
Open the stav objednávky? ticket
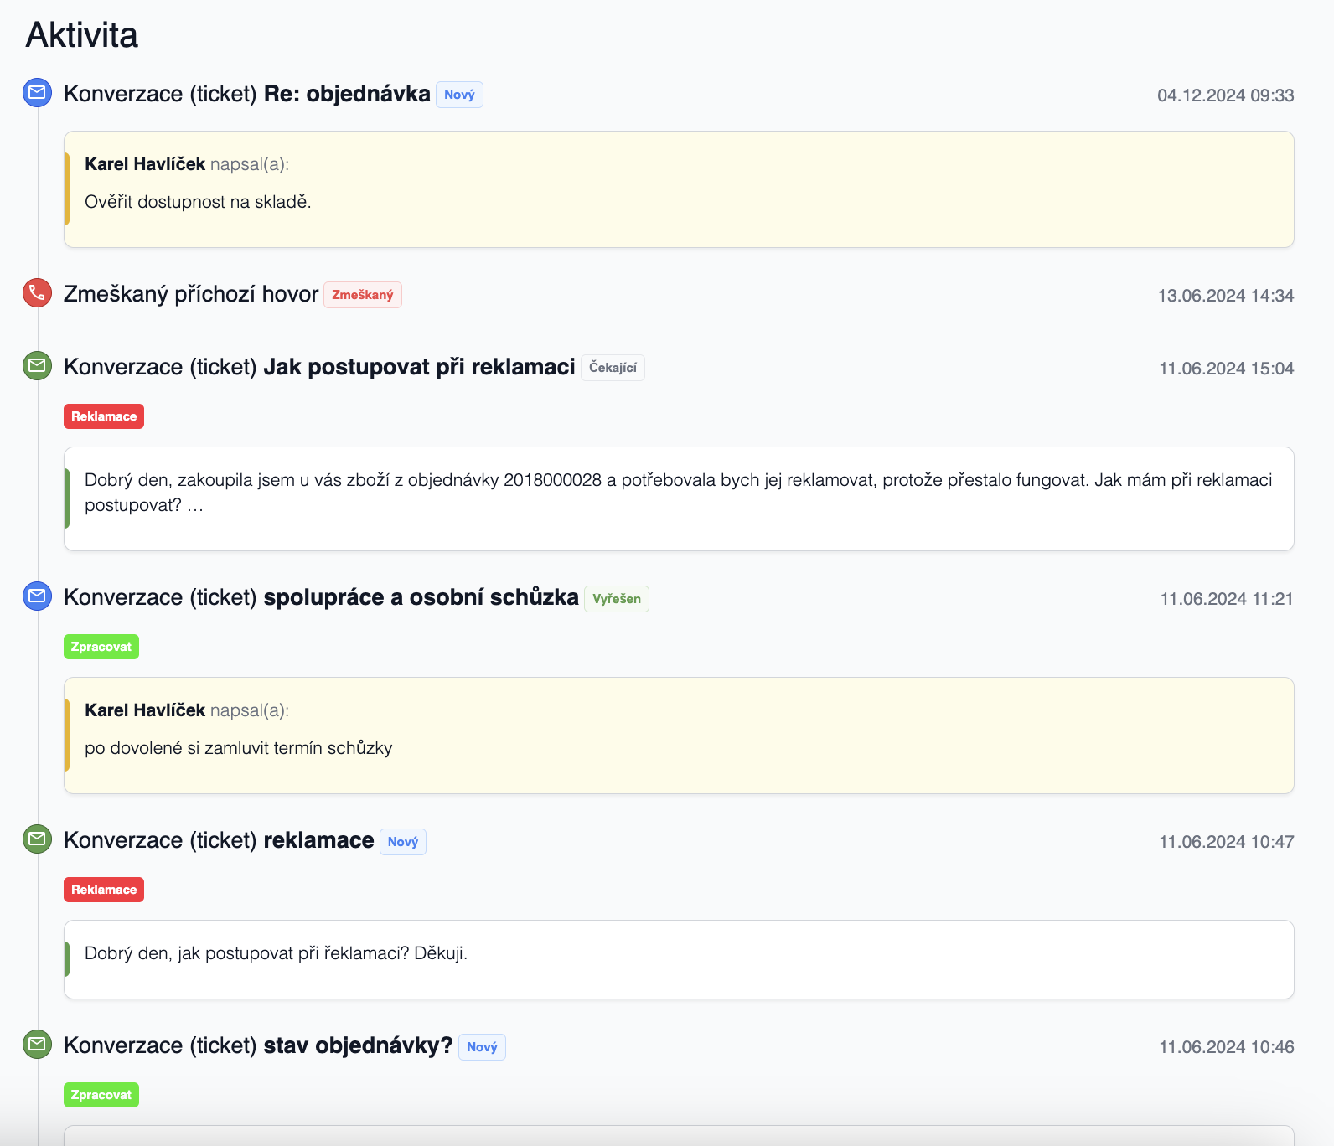pyautogui.click(x=358, y=1045)
